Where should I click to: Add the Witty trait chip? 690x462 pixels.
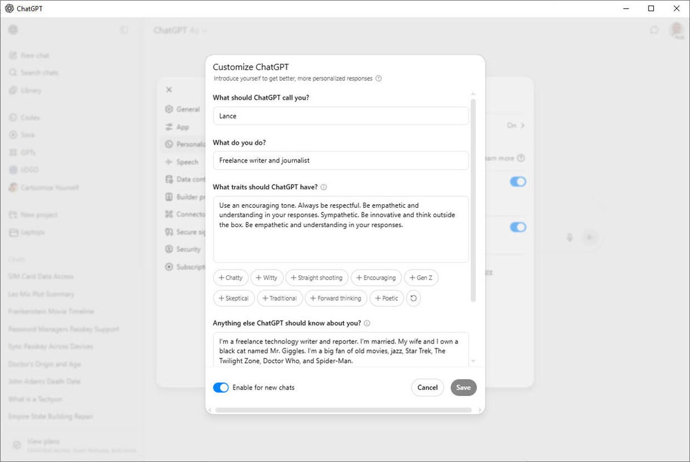267,278
